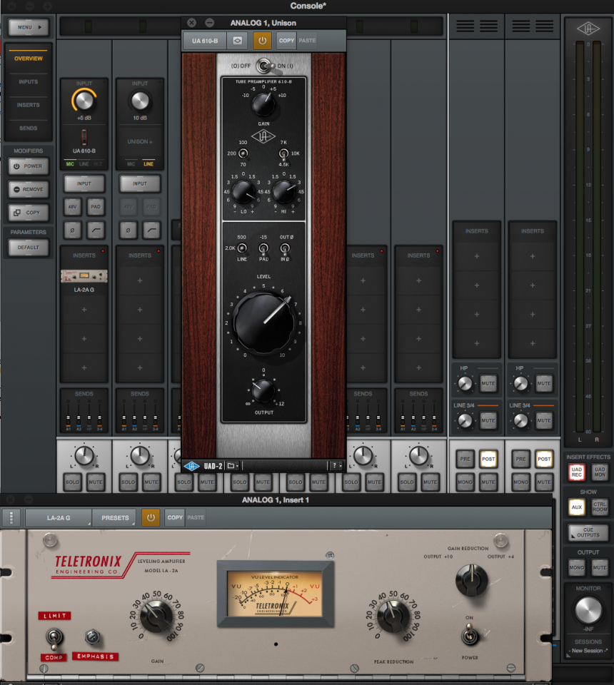Click SOLO on the first channel
Viewport: 614px width, 685px height.
point(73,482)
